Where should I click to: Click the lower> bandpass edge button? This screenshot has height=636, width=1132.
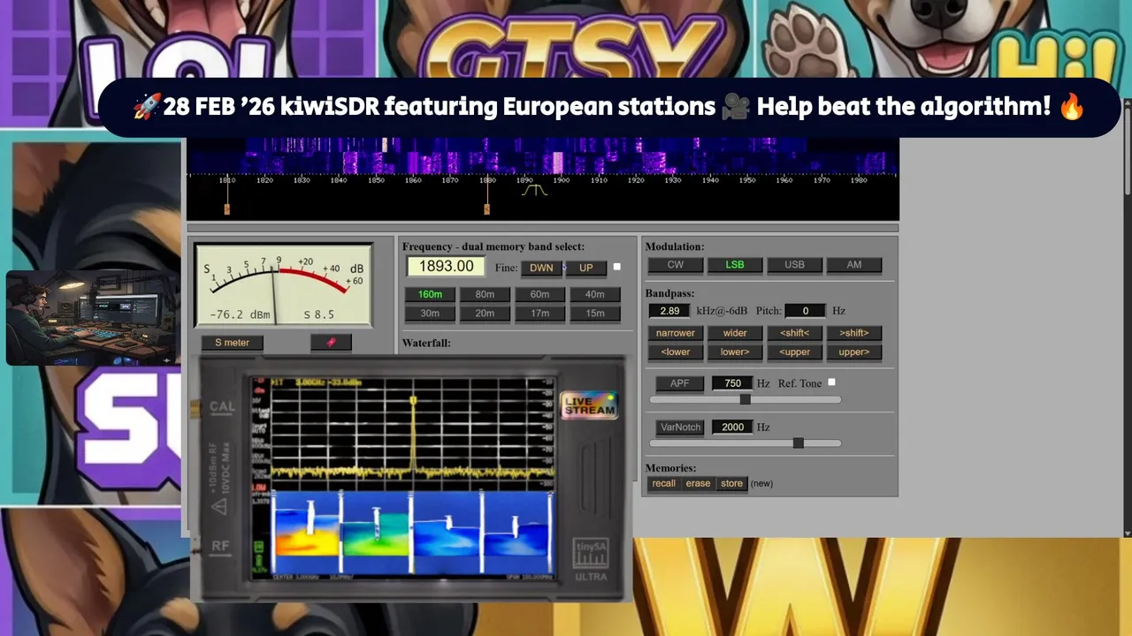point(735,352)
